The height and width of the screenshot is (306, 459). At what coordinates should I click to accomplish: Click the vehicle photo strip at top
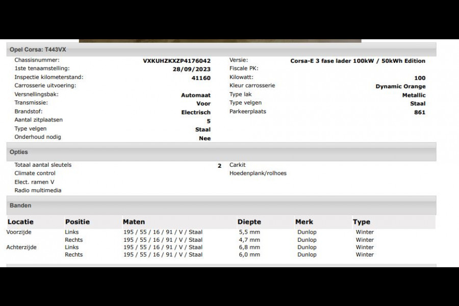point(220,41)
